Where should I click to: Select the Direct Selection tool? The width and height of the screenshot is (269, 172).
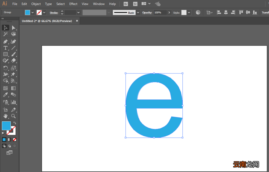coord(13,28)
